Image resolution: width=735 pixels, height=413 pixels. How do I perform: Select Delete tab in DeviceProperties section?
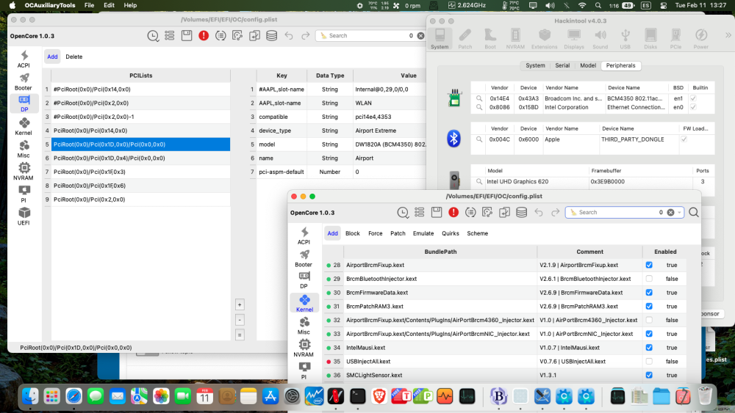[x=74, y=56]
